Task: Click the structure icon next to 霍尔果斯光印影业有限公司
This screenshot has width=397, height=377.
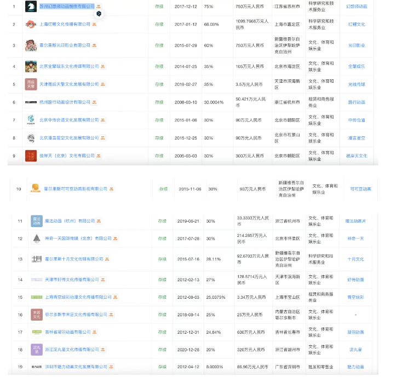Action: click(94, 45)
